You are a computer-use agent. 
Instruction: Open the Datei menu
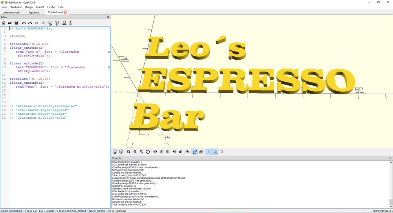click(x=4, y=7)
